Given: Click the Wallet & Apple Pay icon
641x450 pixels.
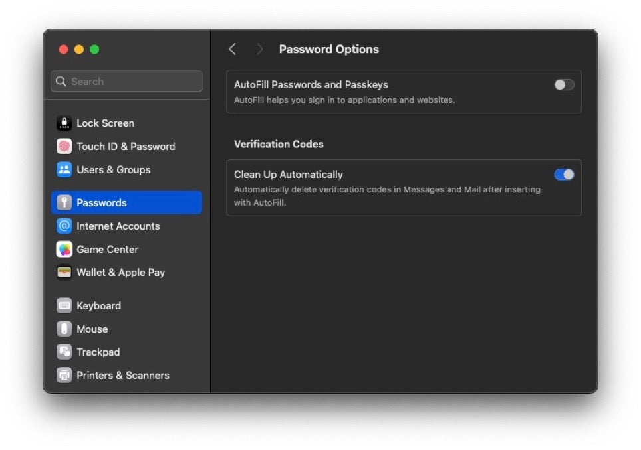Looking at the screenshot, I should click(x=64, y=273).
